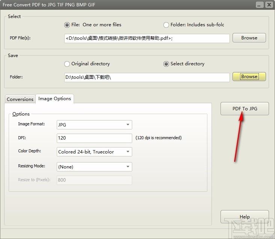Switch to the Conversions tab
This screenshot has height=239, width=275.
click(20, 99)
